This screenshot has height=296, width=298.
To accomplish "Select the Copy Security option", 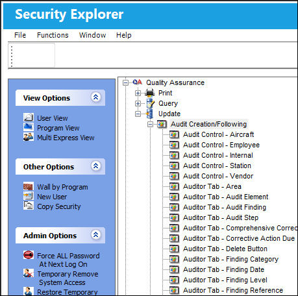I will click(x=59, y=206).
